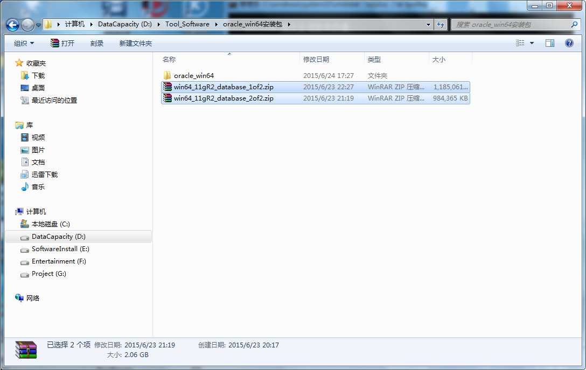Click the change view icon
This screenshot has height=370, width=586.
coord(520,43)
